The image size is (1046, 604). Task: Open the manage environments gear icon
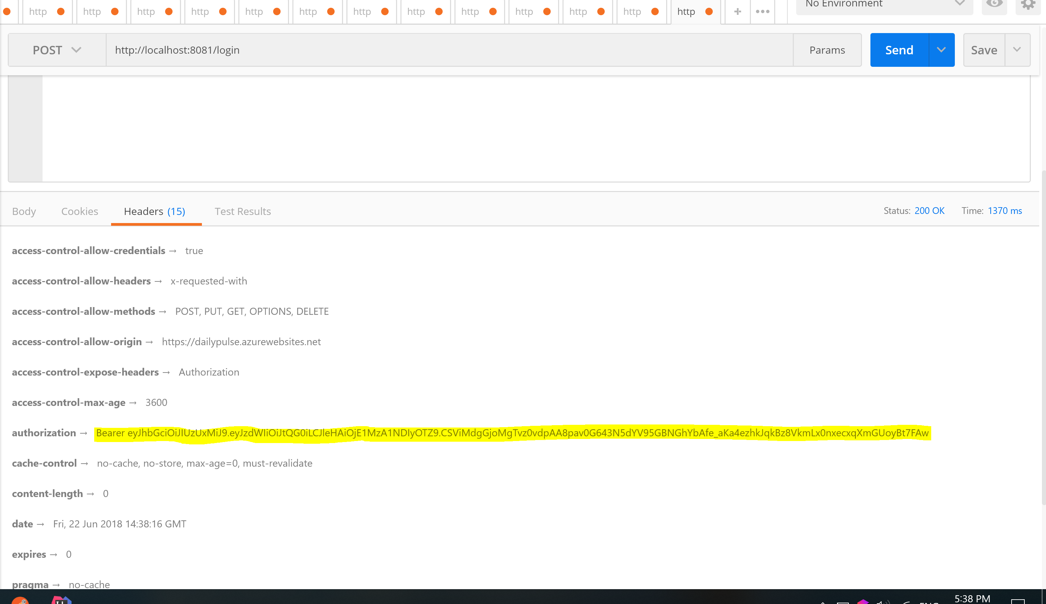(x=1028, y=5)
